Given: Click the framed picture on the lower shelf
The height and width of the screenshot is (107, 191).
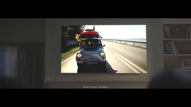Looking at the screenshot, I should (x=186, y=64).
